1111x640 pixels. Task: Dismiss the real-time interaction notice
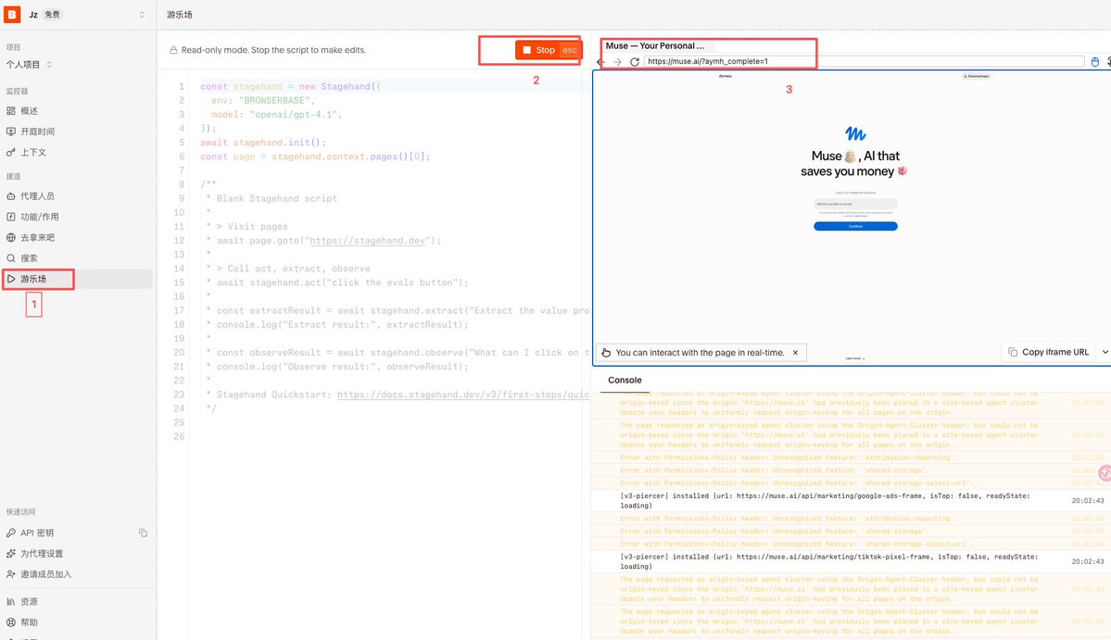click(x=795, y=353)
